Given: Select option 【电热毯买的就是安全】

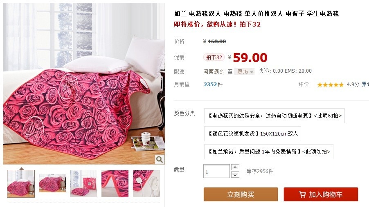Looking at the screenshot, I should tap(274, 116).
